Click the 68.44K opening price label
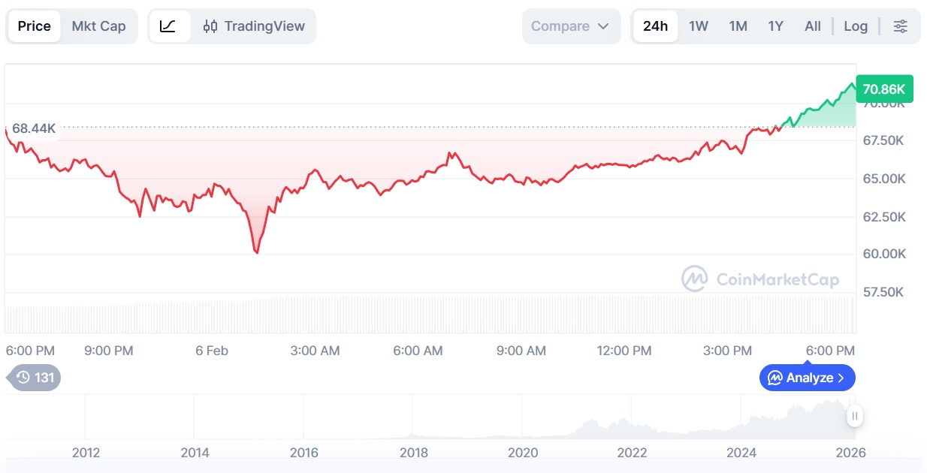Image resolution: width=927 pixels, height=473 pixels. 34,128
